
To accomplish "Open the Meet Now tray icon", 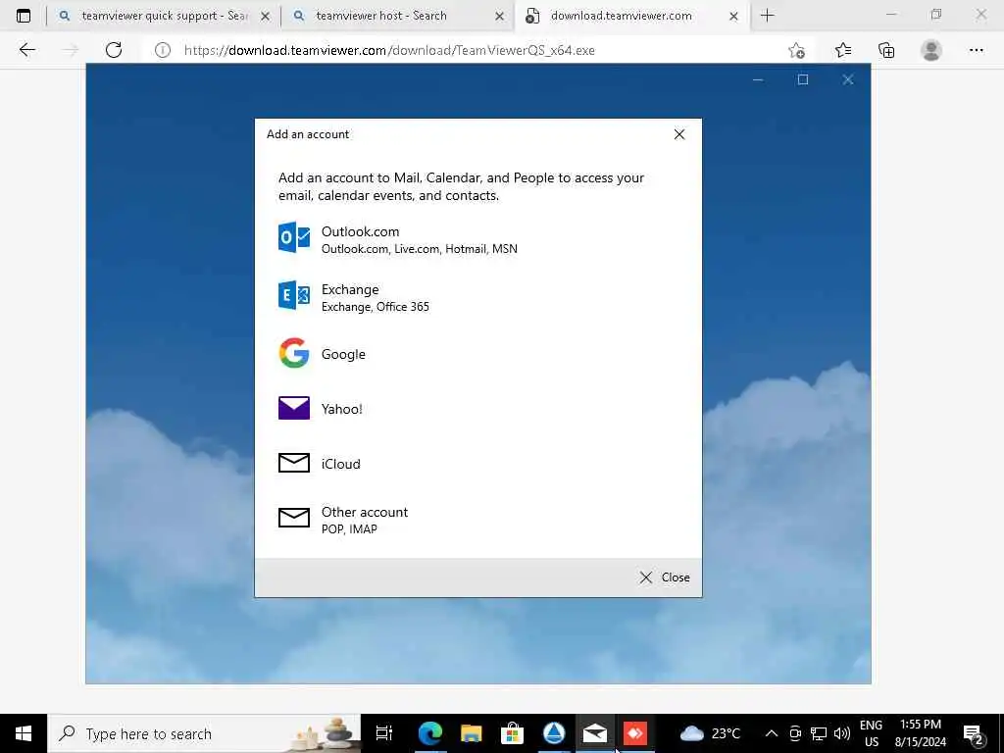I will (x=795, y=733).
